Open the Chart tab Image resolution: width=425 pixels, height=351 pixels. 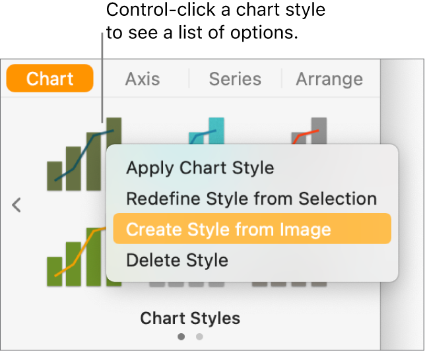49,79
